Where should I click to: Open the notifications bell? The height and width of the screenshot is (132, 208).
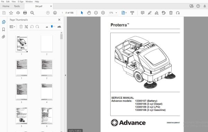pos(205,6)
